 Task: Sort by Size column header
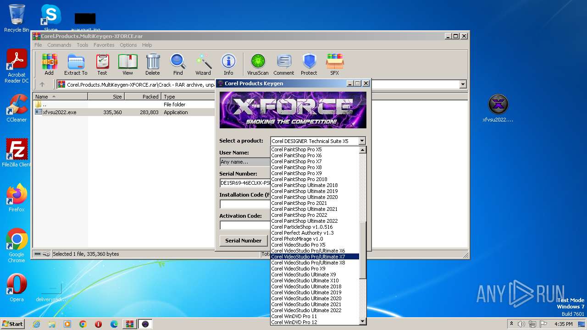[x=106, y=97]
